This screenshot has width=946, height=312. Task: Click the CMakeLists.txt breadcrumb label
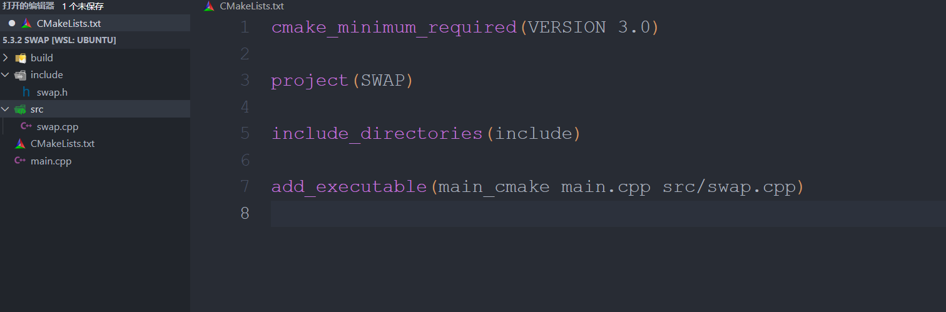252,6
